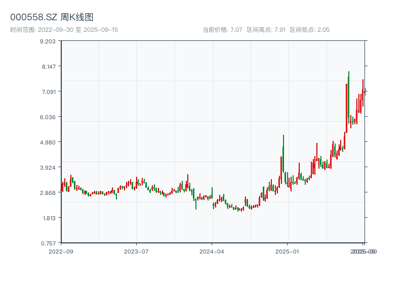This screenshot has height=303, width=405.
Task: Click the period high label 区间高点: 7.91
Action: pyautogui.click(x=266, y=30)
